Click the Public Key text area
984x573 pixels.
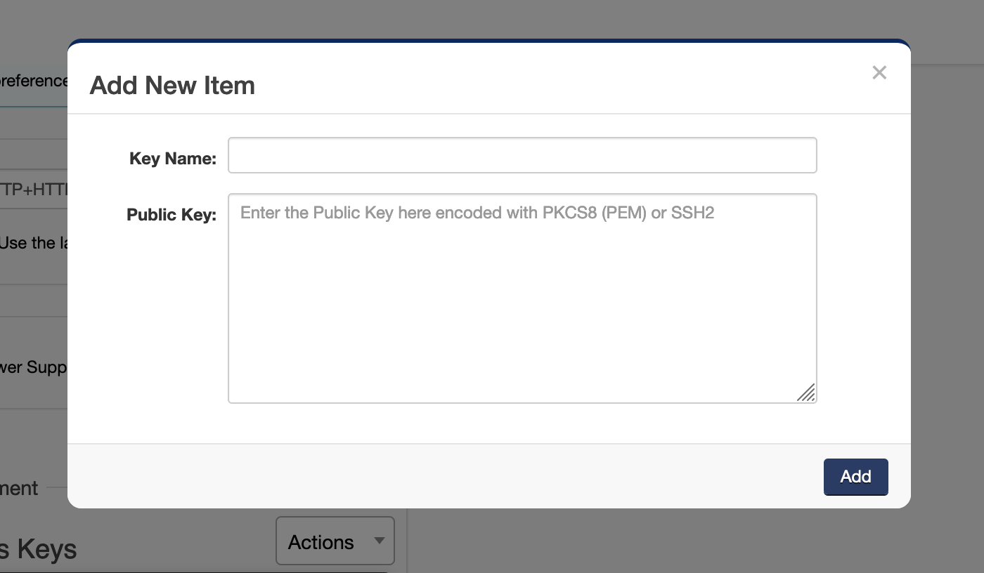(x=522, y=298)
